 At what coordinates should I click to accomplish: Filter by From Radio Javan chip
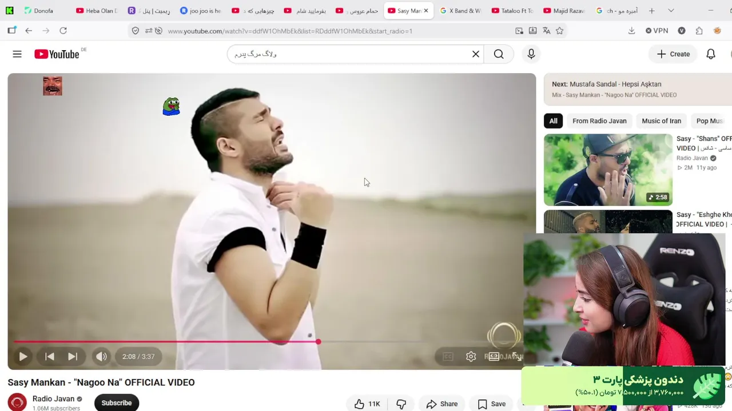(x=599, y=121)
